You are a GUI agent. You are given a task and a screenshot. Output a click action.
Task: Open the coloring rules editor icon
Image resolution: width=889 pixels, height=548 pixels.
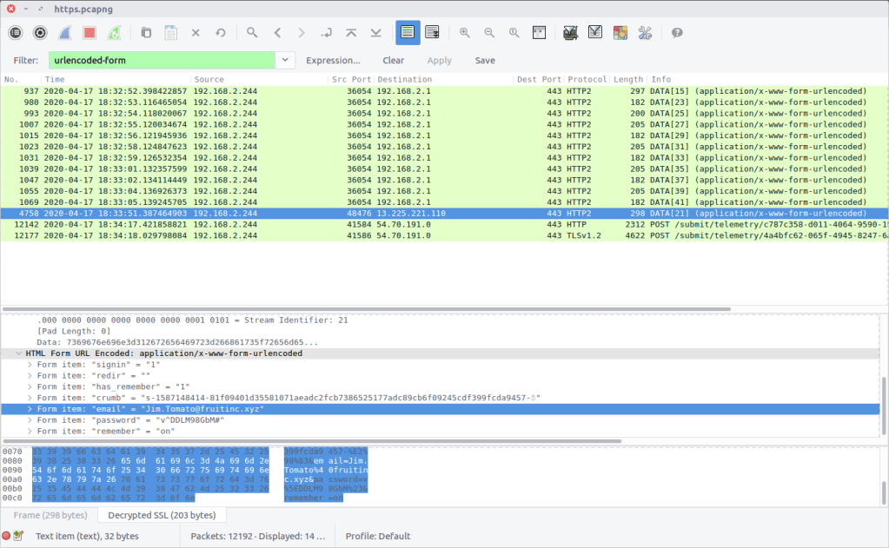(620, 33)
